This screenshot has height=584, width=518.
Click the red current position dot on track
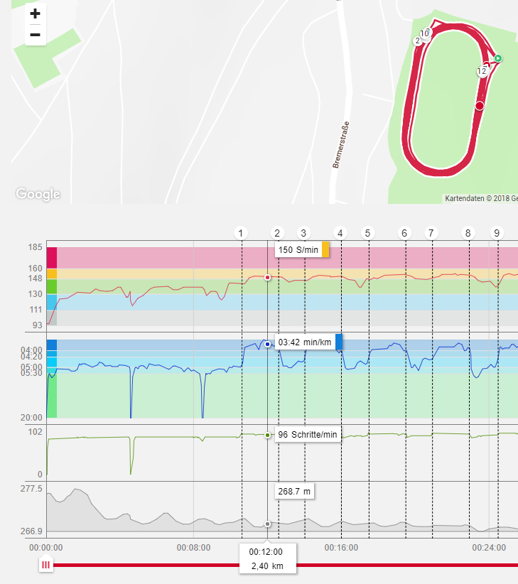click(480, 106)
